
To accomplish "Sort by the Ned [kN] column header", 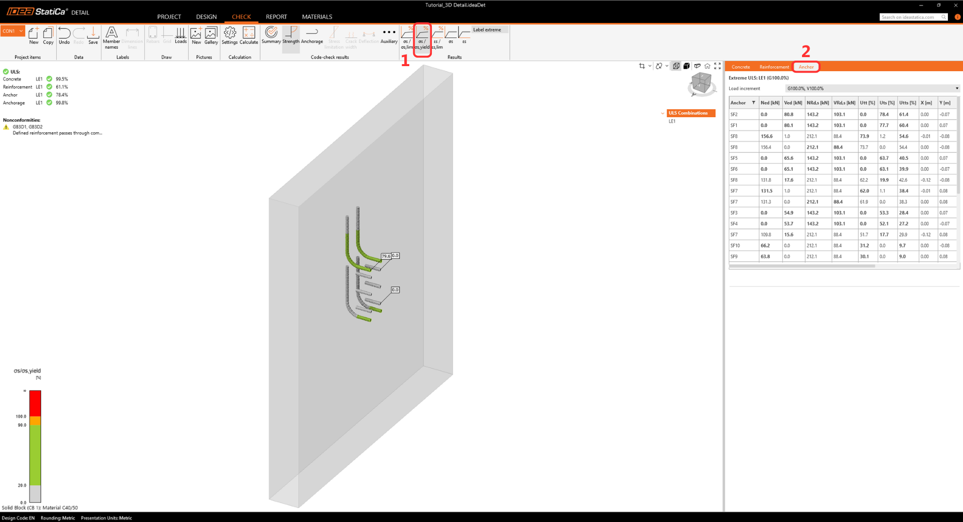I will tap(770, 103).
